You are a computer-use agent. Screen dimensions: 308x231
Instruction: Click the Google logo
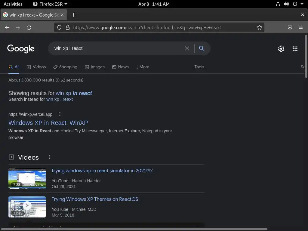(21, 49)
